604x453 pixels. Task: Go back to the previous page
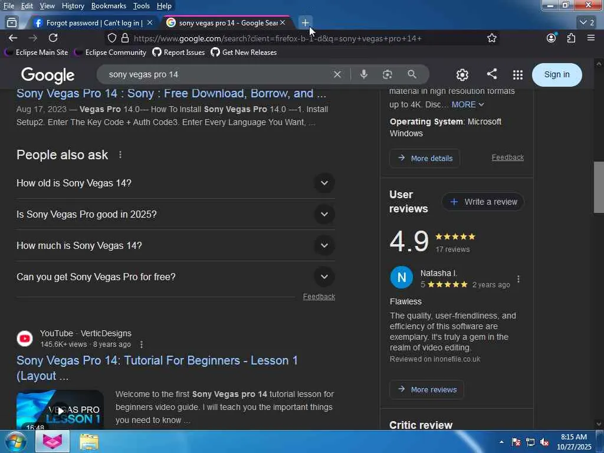pos(13,38)
